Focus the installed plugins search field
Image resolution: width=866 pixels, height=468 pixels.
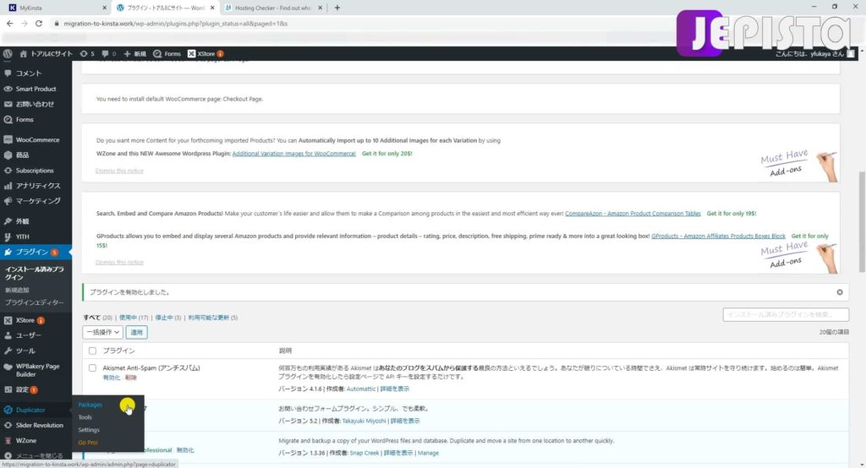[786, 314]
